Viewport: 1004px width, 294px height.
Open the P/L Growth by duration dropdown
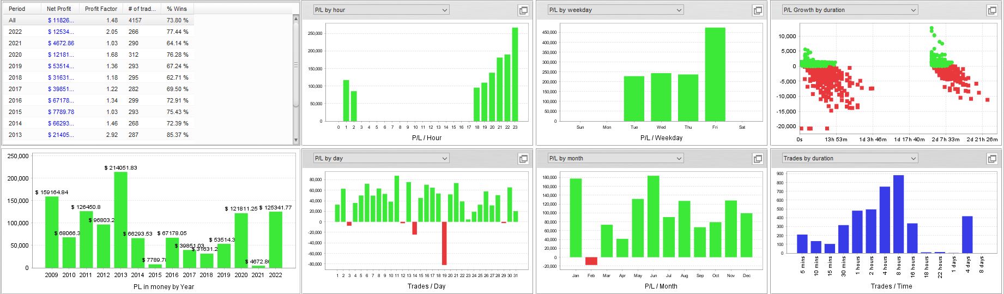click(850, 10)
